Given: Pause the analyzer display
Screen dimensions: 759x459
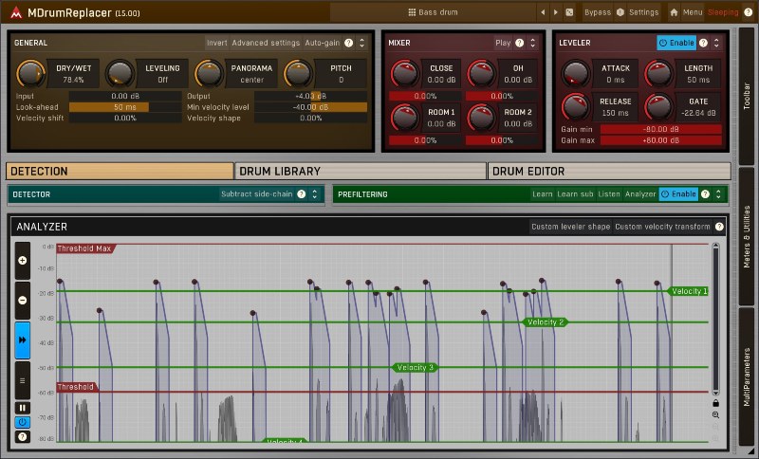Looking at the screenshot, I should (22, 408).
